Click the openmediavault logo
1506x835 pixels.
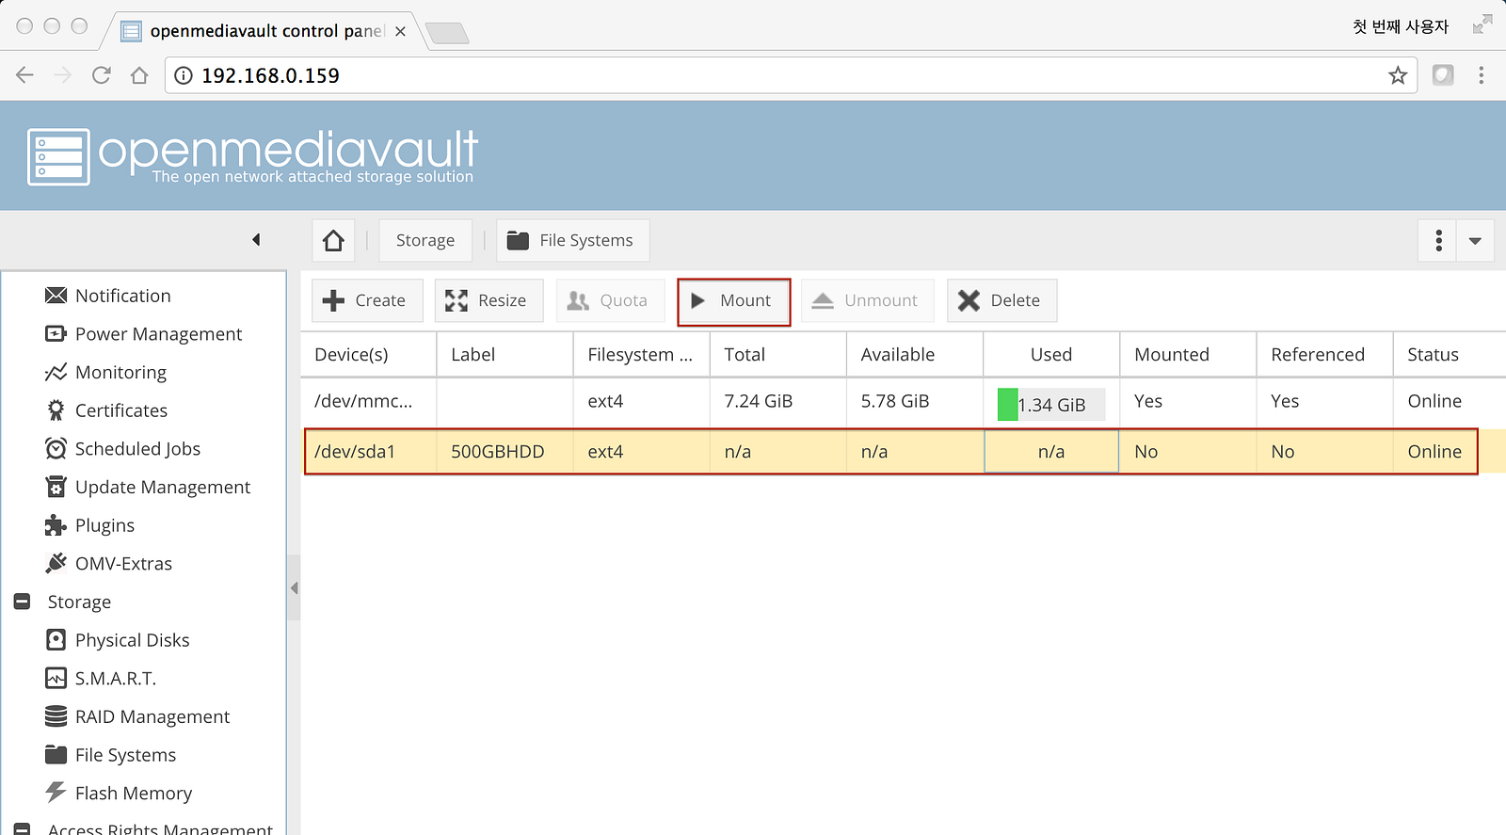pyautogui.click(x=252, y=156)
